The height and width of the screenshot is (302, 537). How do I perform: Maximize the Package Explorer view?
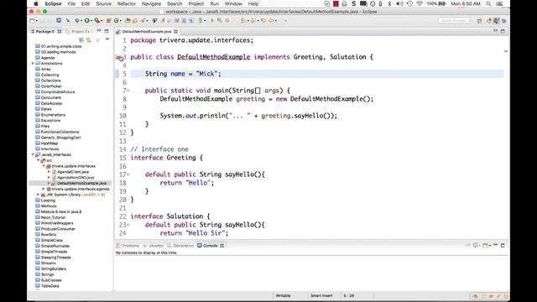(x=107, y=31)
